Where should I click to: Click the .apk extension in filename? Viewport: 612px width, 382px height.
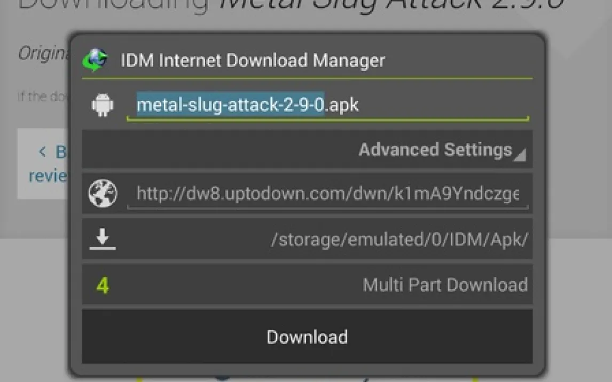click(342, 105)
